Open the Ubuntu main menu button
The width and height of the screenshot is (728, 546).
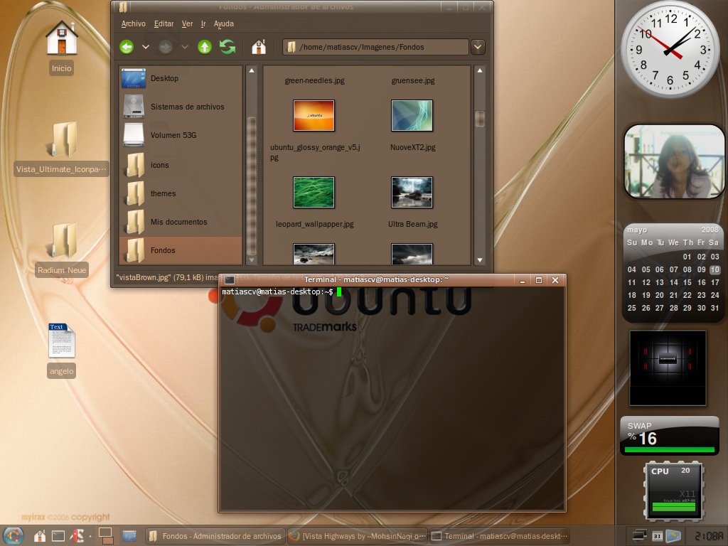click(x=13, y=536)
